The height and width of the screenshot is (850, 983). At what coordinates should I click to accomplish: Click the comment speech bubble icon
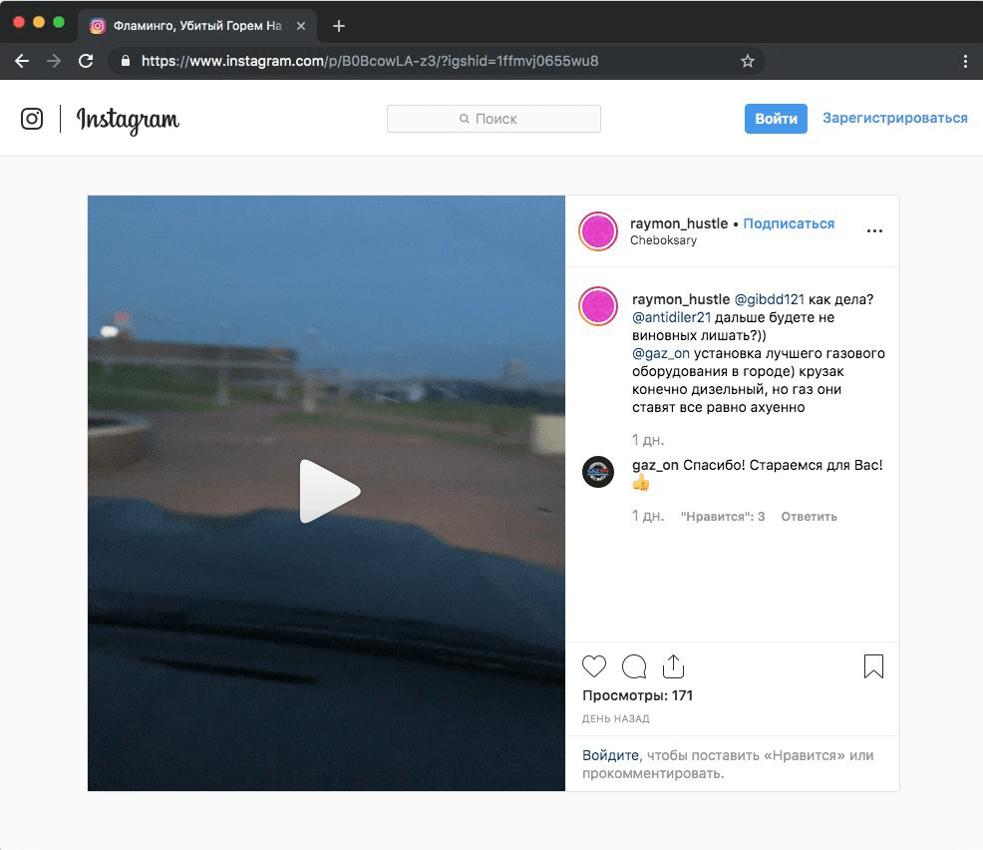point(634,666)
